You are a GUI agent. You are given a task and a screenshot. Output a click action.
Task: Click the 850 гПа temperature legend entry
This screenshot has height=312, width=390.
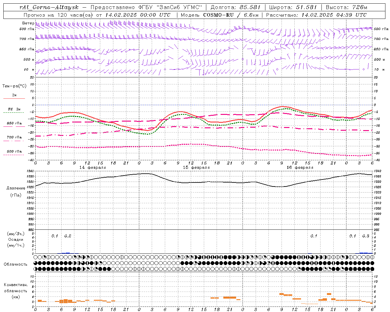[x=14, y=123]
